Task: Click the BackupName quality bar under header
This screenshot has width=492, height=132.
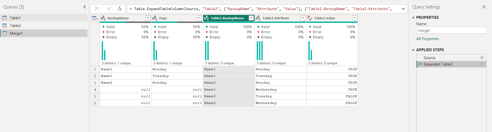Action: pos(126,22)
